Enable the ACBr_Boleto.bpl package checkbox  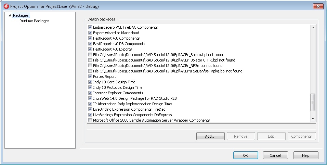(90, 55)
